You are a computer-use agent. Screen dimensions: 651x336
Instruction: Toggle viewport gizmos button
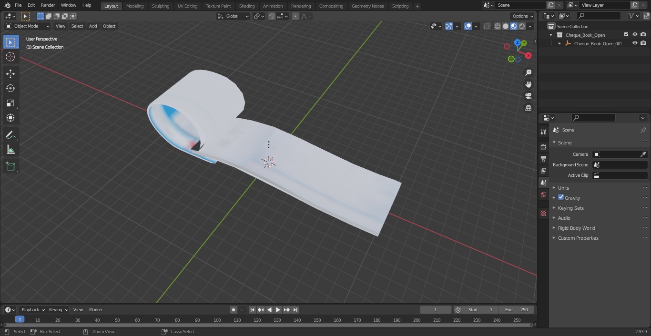coord(449,26)
